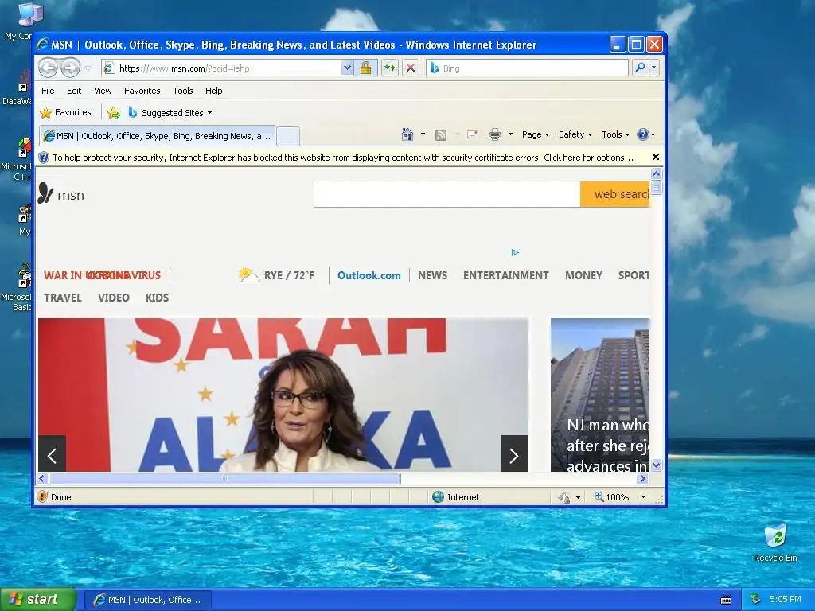Click the MSN web search input field
This screenshot has width=815, height=611.
click(447, 194)
